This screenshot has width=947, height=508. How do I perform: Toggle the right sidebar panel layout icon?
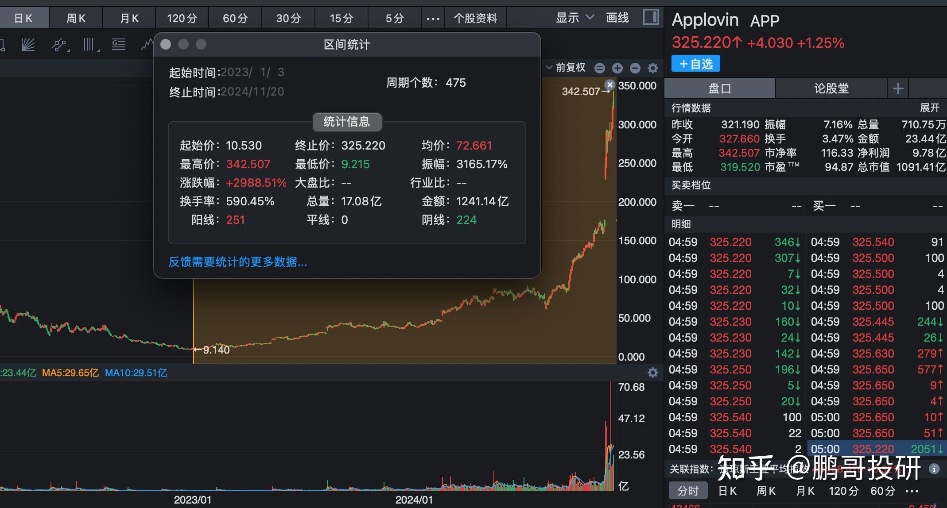pos(651,17)
